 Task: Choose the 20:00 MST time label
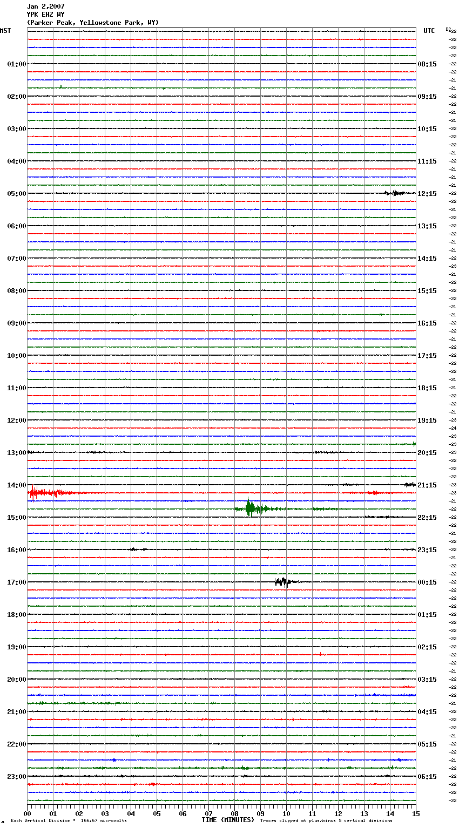coord(17,680)
